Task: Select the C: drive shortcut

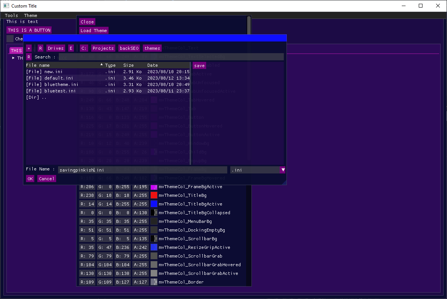Action: pos(83,48)
